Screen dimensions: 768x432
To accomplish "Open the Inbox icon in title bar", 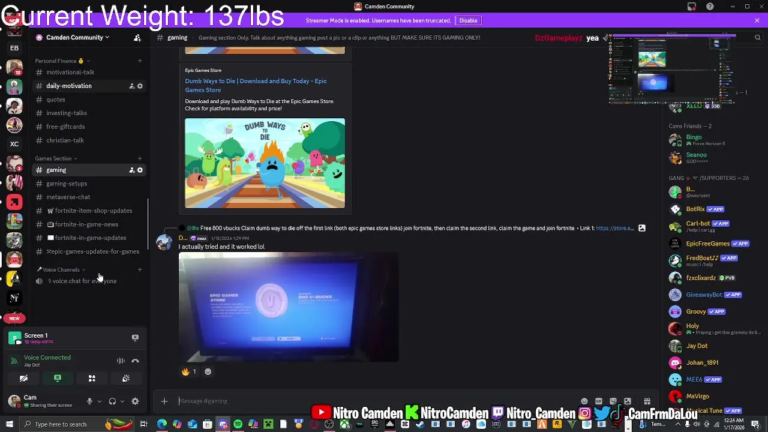I will click(692, 7).
